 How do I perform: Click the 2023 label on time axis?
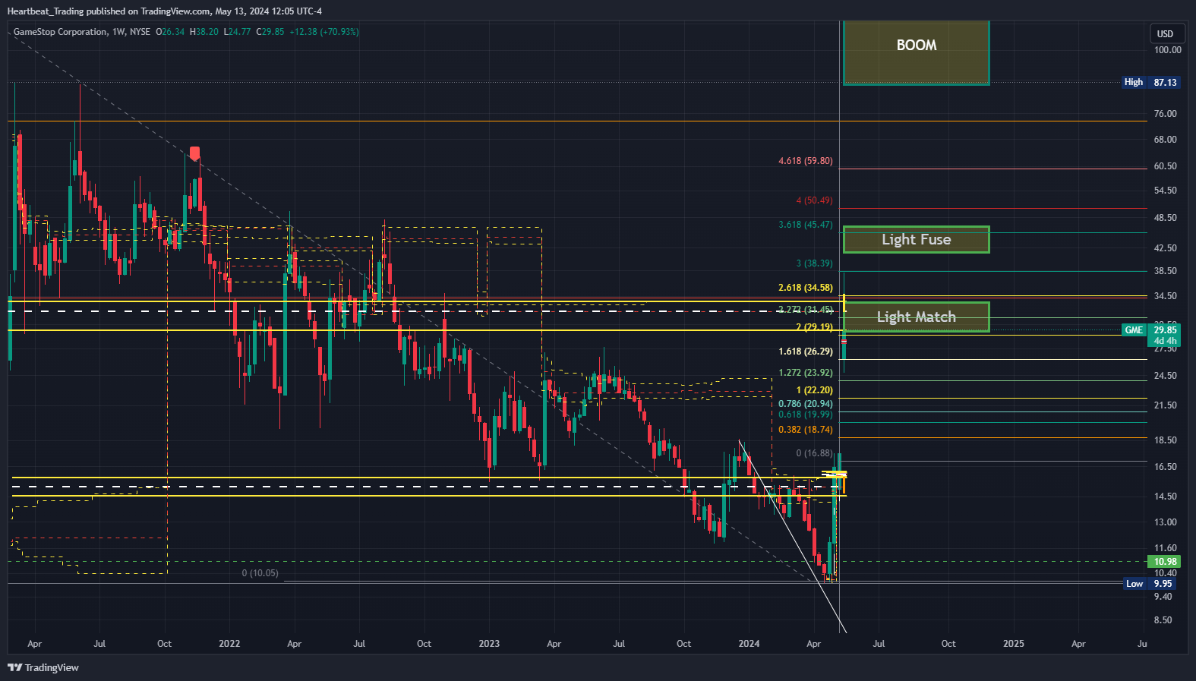[489, 644]
